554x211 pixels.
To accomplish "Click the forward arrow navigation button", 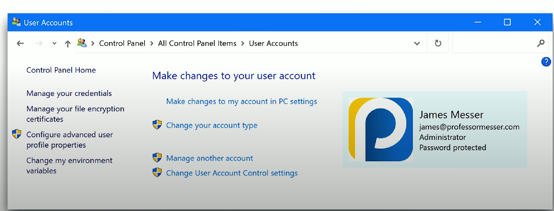I will (39, 43).
